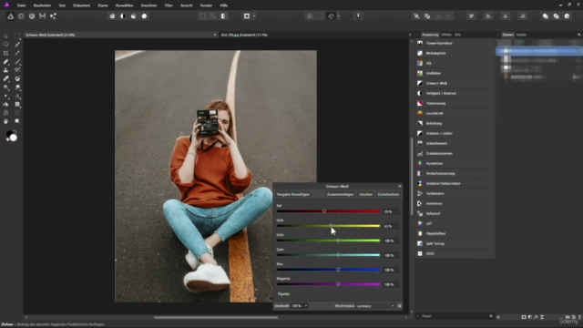This screenshot has height=328, width=583.
Task: Select the rectangular Marquee tool
Action: [17, 36]
